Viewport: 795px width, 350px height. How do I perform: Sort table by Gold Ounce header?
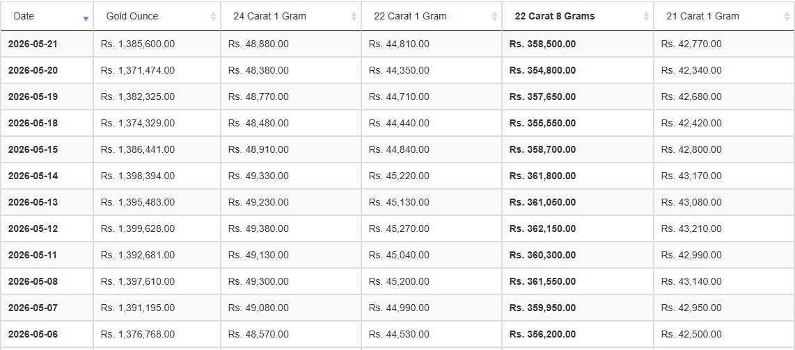coord(157,16)
